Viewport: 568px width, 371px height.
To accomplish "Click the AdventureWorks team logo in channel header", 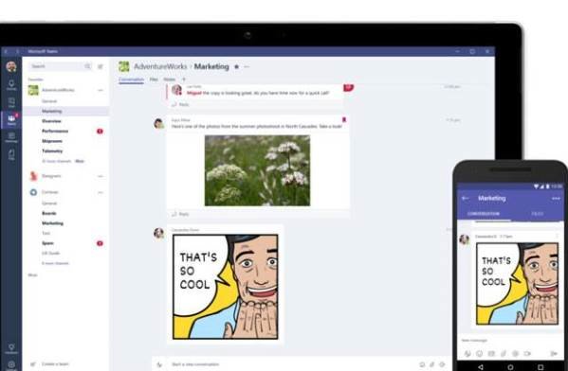I will pos(124,66).
